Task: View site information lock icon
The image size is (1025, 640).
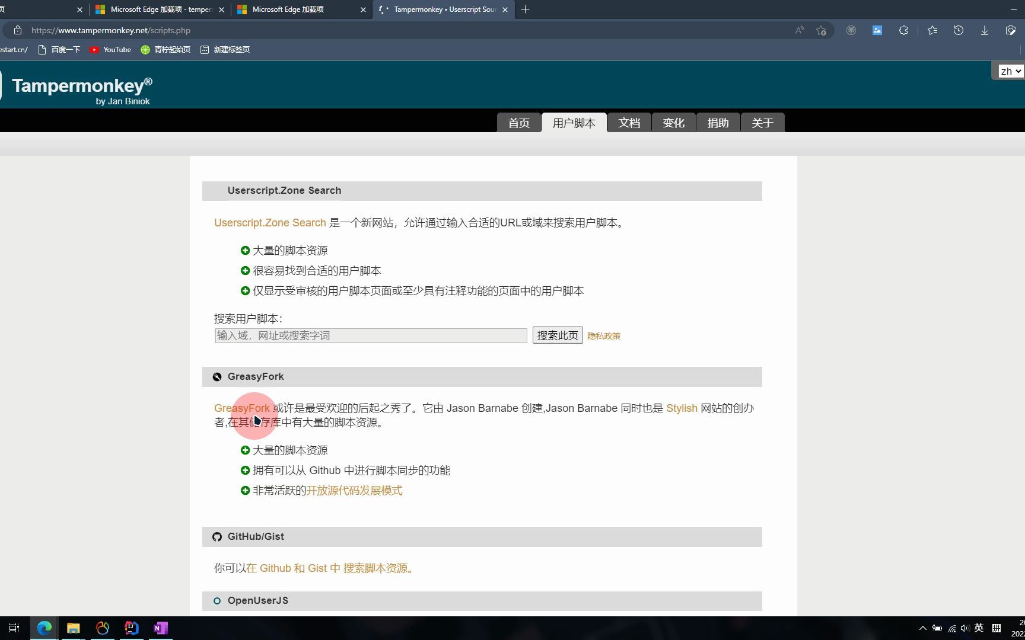Action: pyautogui.click(x=18, y=30)
